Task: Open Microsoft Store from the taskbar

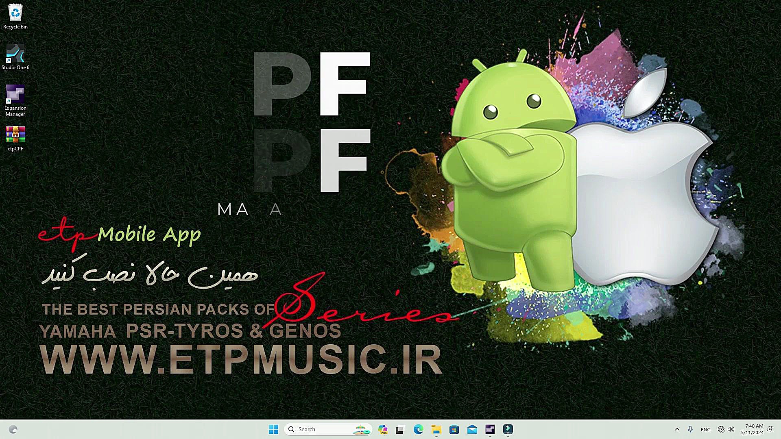Action: coord(454,429)
